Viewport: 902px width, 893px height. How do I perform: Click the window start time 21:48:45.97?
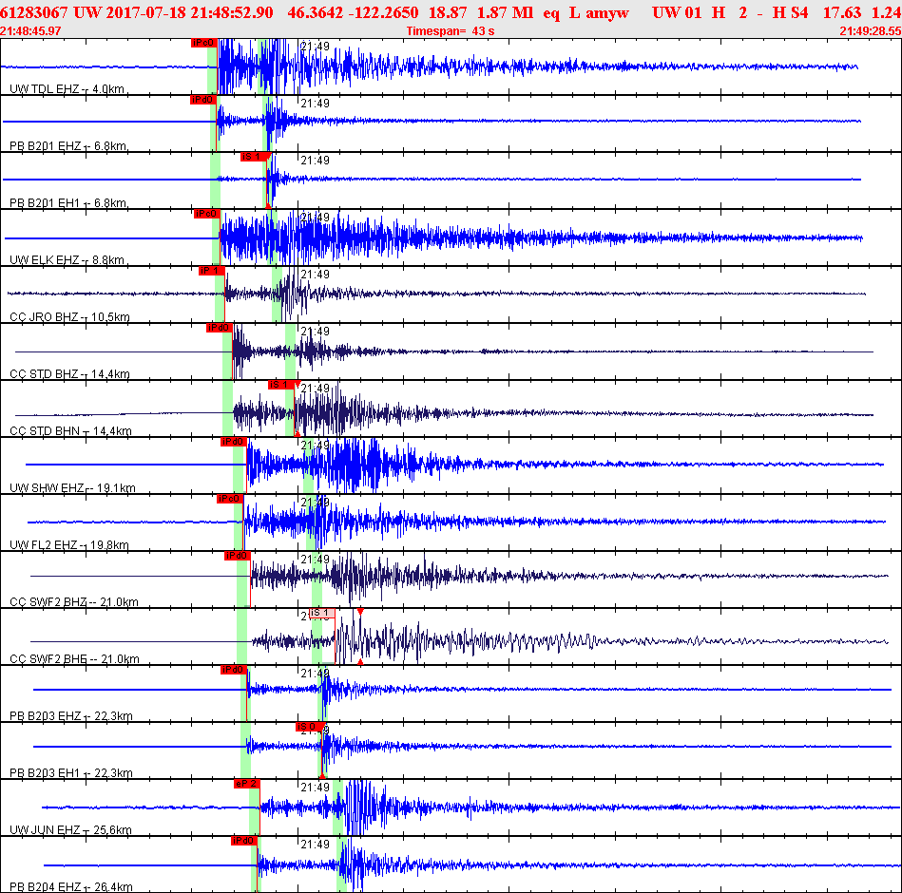(30, 31)
